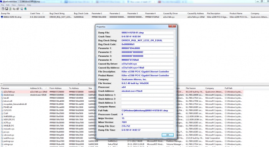Open Advanced Options from the toolbar
This screenshot has height=147, width=269.
[3, 9]
